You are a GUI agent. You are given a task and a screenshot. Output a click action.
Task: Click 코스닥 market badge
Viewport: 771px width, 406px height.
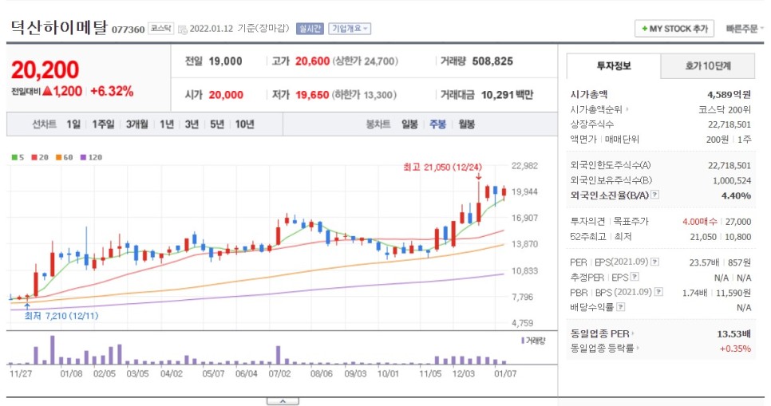pos(161,29)
